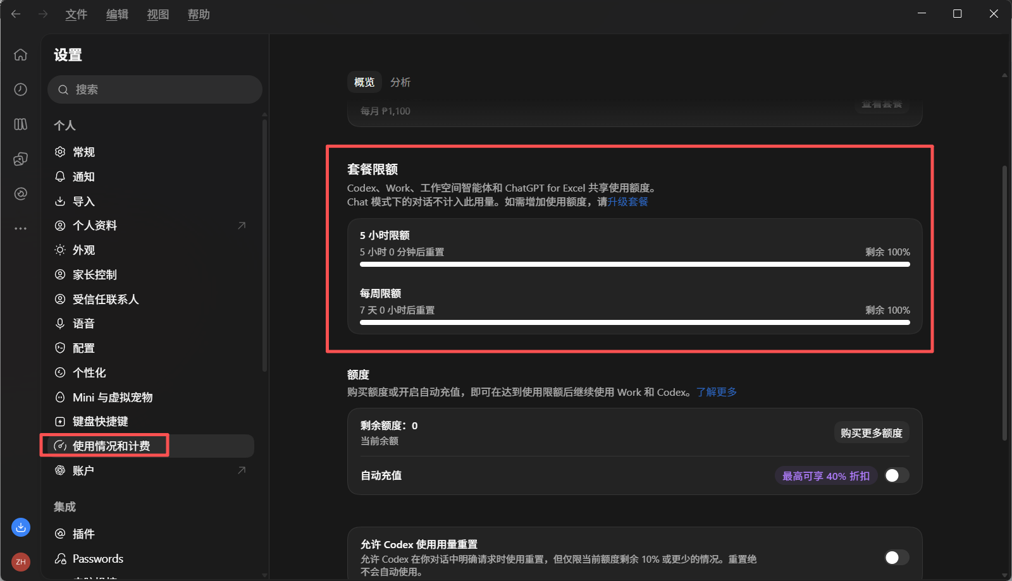Open the history clock icon in left rail
The image size is (1012, 581).
(21, 90)
